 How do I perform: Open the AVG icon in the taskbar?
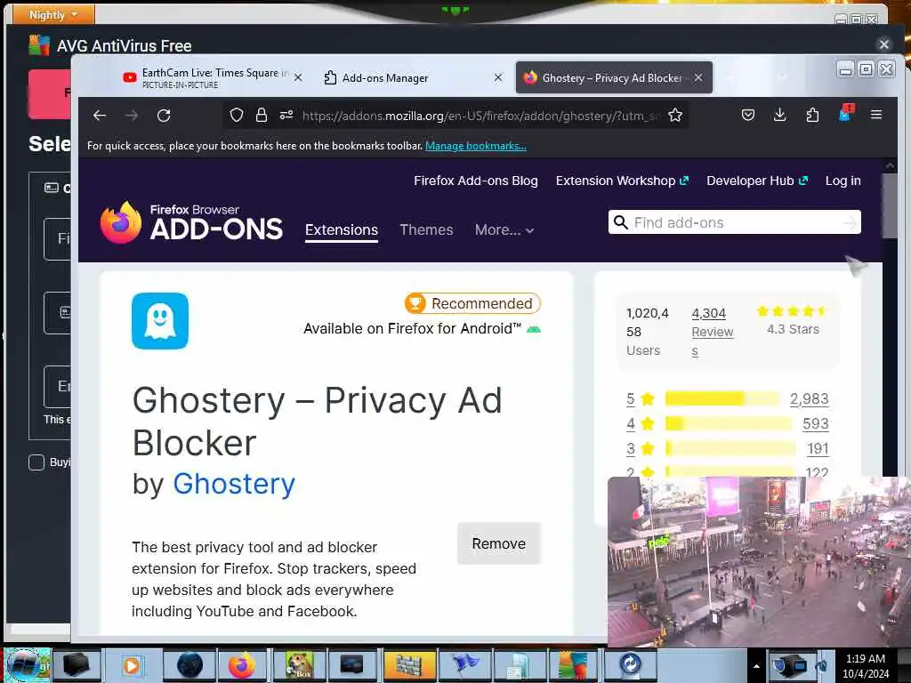point(573,665)
